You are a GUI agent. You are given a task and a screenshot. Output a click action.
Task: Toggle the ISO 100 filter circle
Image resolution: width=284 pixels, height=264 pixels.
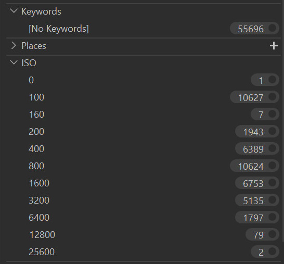click(272, 97)
